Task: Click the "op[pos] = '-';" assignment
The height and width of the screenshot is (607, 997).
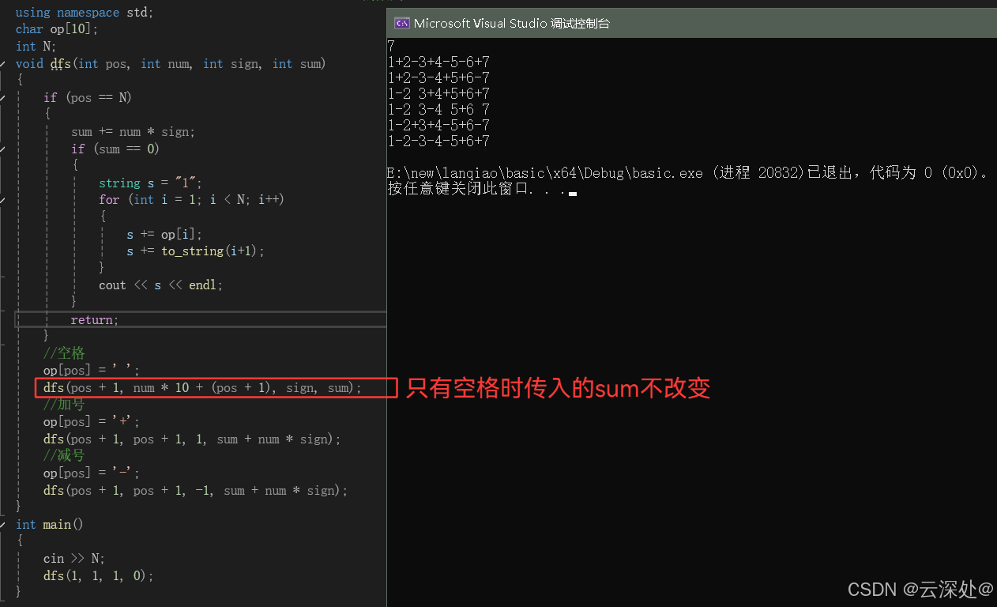Action: (92, 473)
